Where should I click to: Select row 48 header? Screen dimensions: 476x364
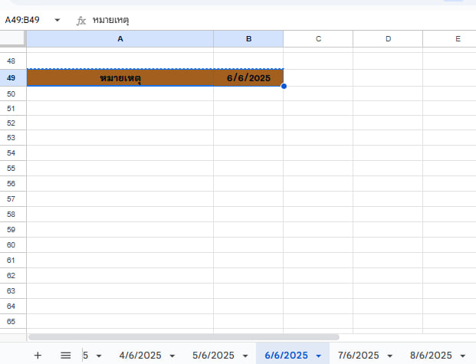(13, 61)
